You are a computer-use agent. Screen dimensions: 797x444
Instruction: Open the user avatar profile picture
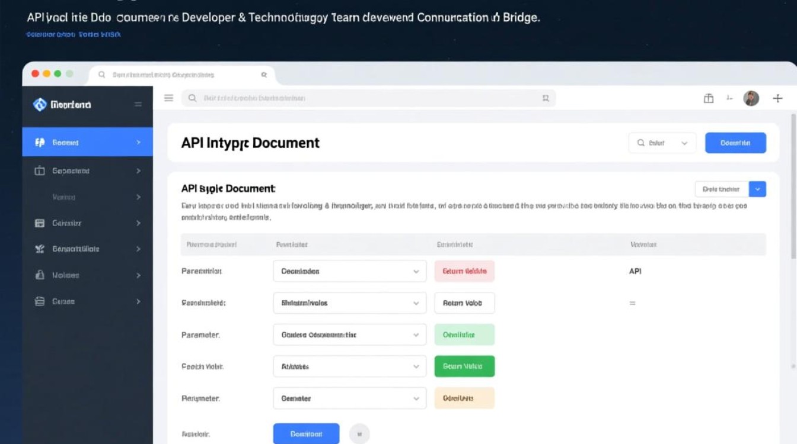pyautogui.click(x=751, y=99)
